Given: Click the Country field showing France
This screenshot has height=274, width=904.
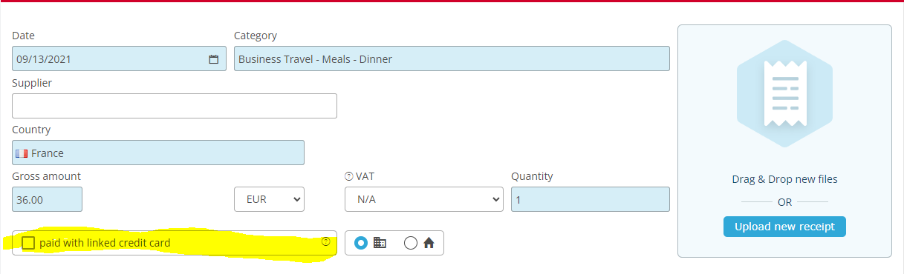Looking at the screenshot, I should point(158,153).
